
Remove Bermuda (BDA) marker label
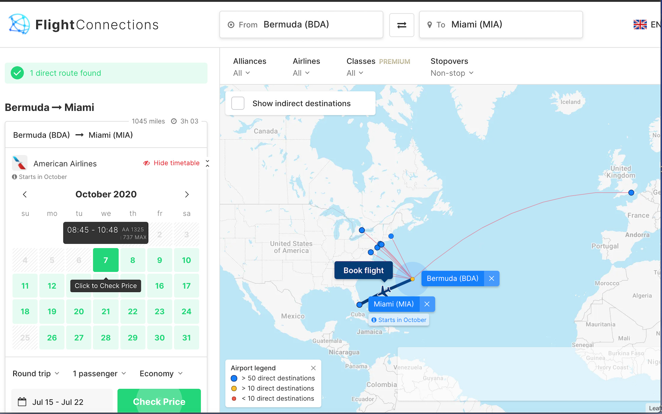[491, 278]
